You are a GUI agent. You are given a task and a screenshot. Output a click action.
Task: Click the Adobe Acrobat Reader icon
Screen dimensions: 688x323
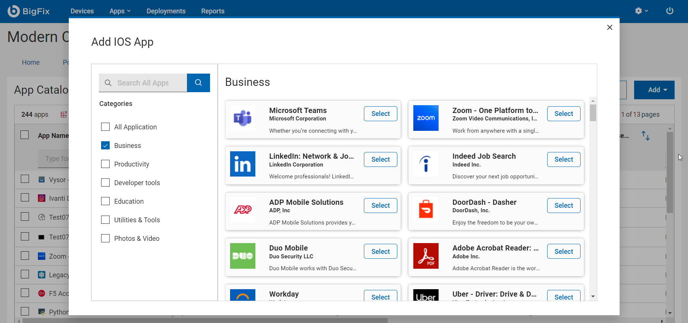[426, 256]
